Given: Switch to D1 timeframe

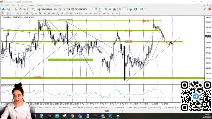Looking at the screenshot, I should [x=108, y=13].
